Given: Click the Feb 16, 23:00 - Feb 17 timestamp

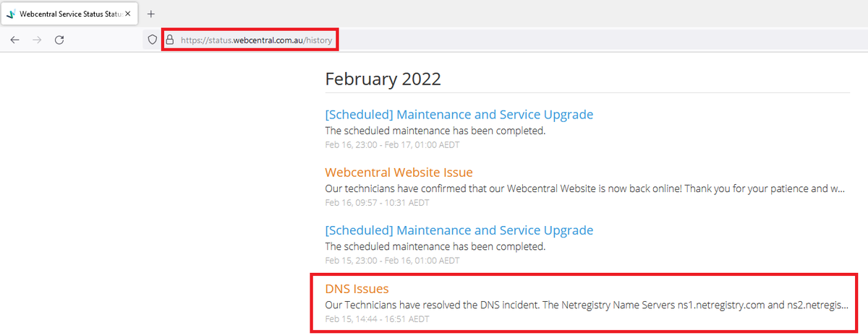Looking at the screenshot, I should pyautogui.click(x=392, y=144).
